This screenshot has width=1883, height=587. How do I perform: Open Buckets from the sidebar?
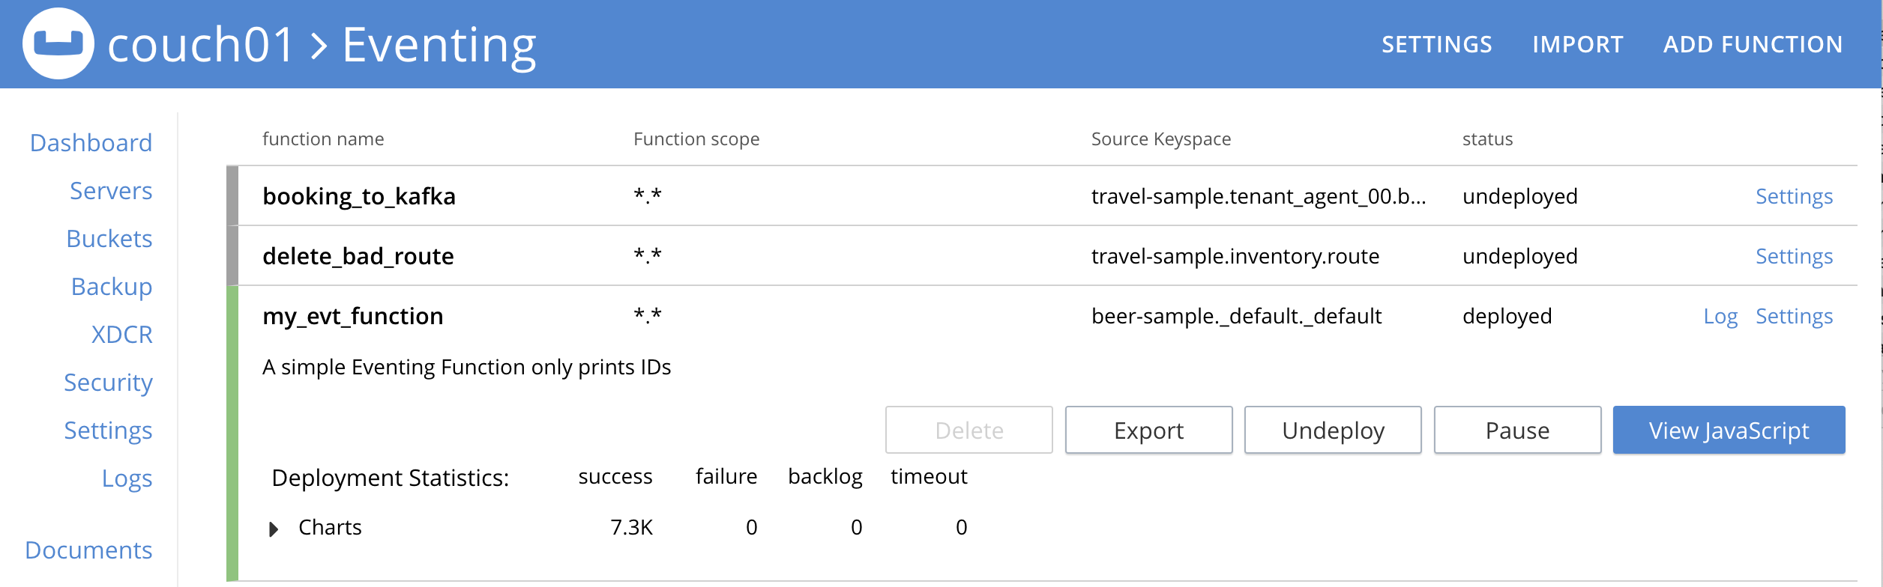[109, 239]
